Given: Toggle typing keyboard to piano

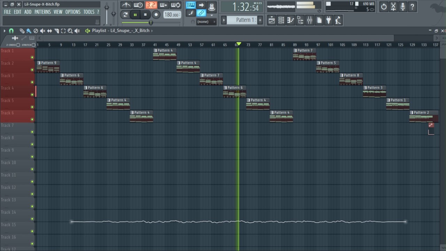Looking at the screenshot, I should (191, 5).
